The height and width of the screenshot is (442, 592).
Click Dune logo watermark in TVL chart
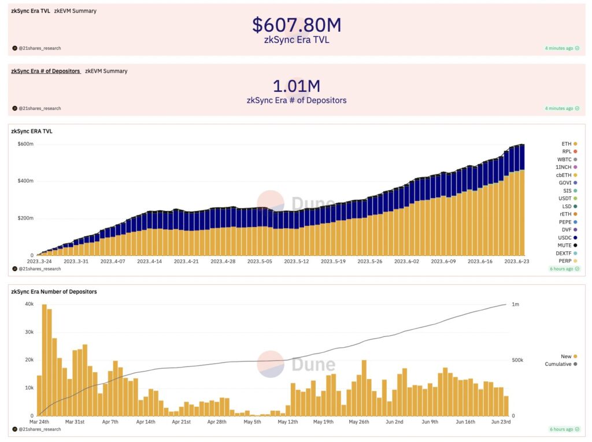[295, 203]
